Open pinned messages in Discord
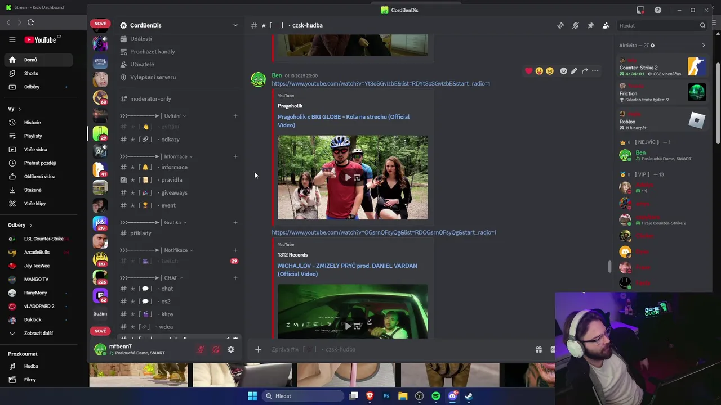The width and height of the screenshot is (721, 405). click(x=590, y=25)
